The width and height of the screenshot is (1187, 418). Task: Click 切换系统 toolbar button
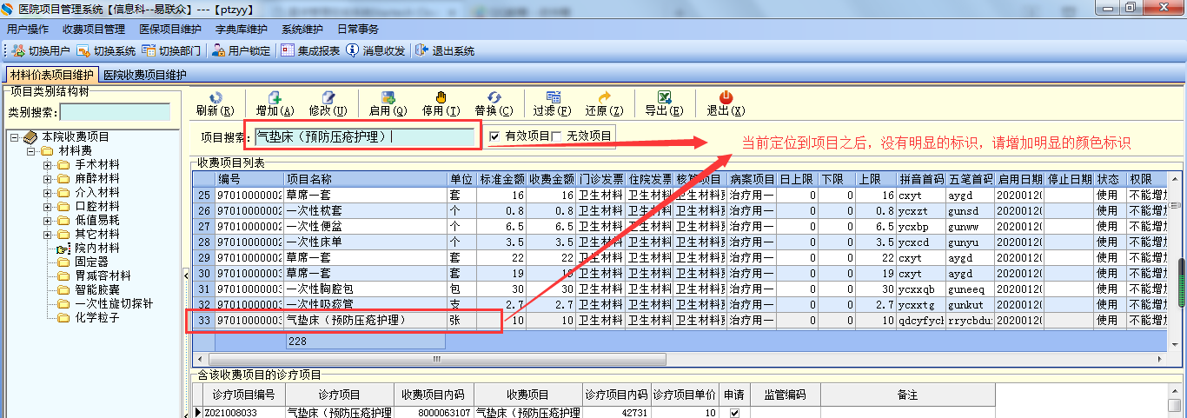(107, 50)
